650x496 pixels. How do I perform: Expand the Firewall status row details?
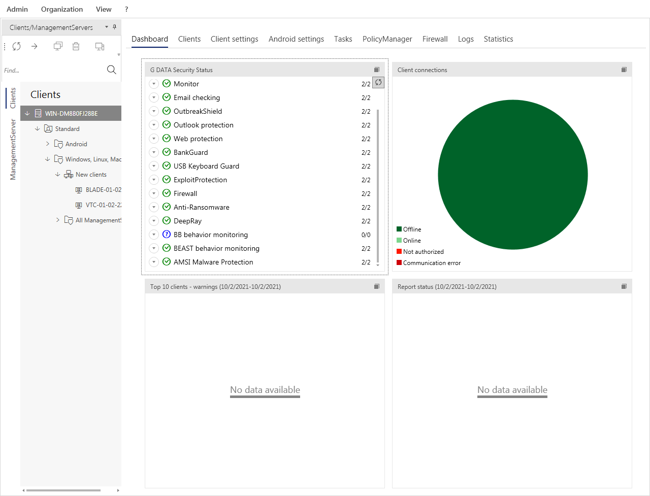pyautogui.click(x=154, y=193)
